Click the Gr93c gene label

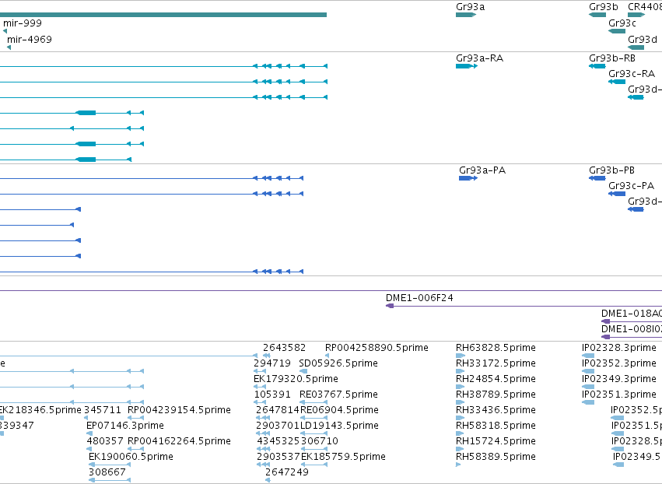[622, 23]
